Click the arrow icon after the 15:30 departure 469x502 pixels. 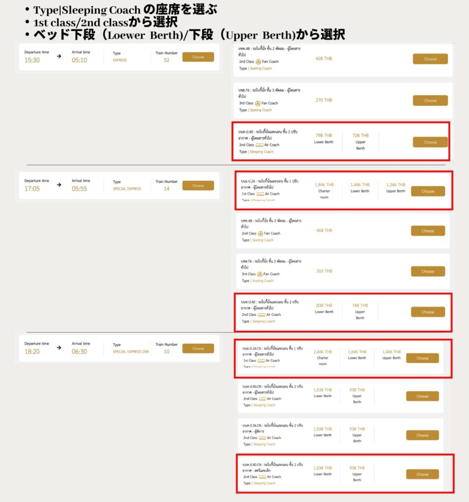pyautogui.click(x=59, y=56)
